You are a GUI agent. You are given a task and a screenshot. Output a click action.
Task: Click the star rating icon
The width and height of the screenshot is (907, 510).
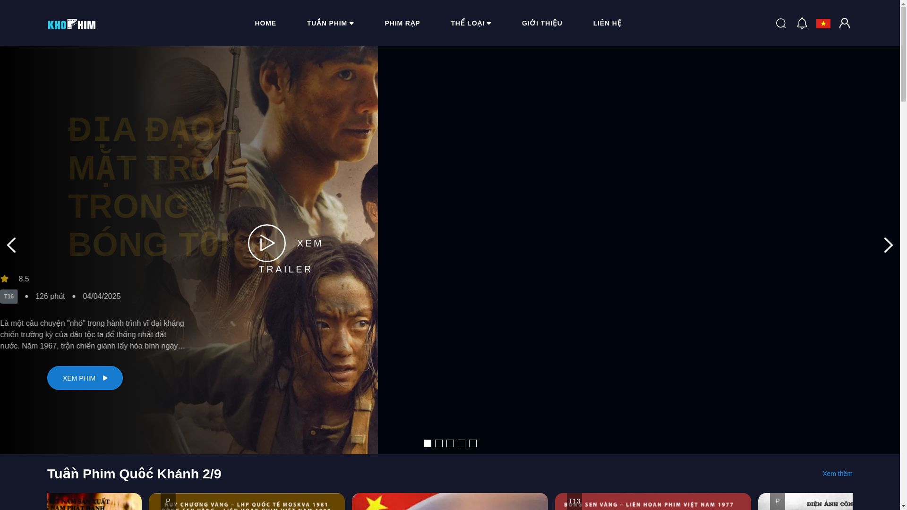click(x=5, y=279)
